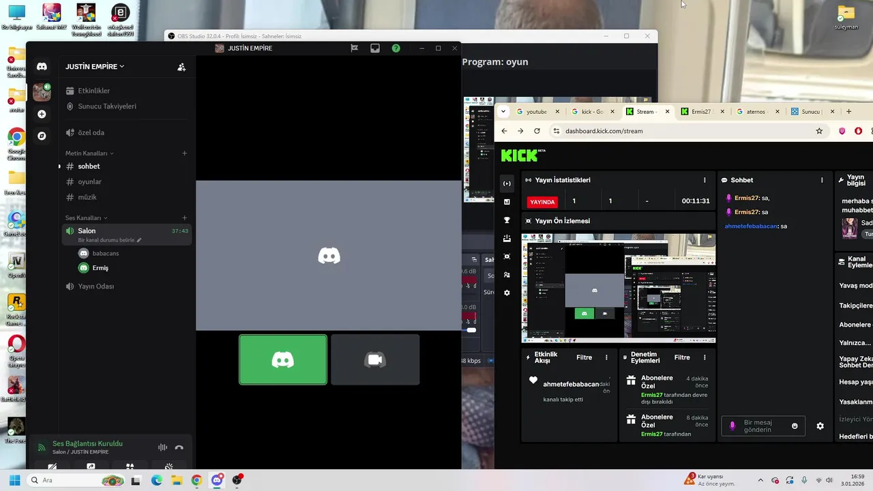Click the OBS Studio taskbar icon
Screen dimensions: 873x491
pos(237,480)
